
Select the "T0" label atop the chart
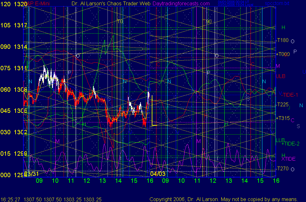120,21
